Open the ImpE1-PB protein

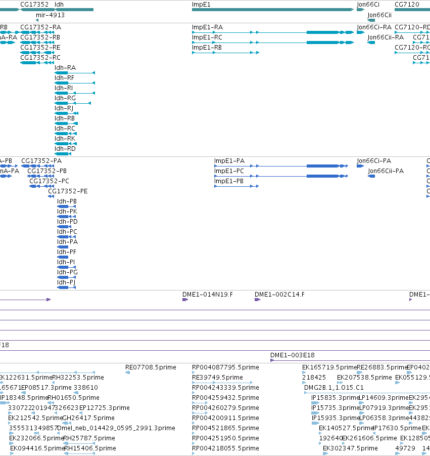(229, 182)
